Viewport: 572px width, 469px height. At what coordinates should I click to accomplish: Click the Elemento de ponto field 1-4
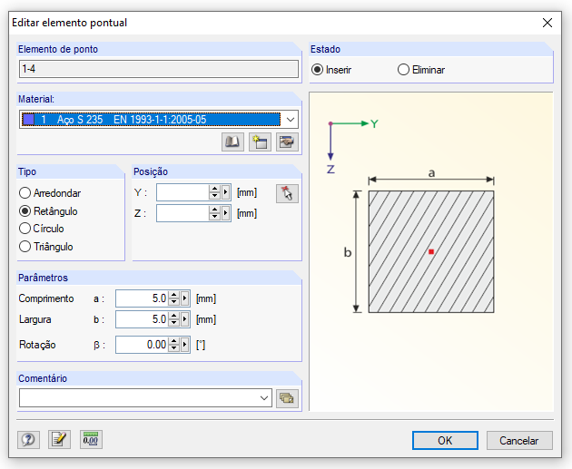click(x=159, y=69)
